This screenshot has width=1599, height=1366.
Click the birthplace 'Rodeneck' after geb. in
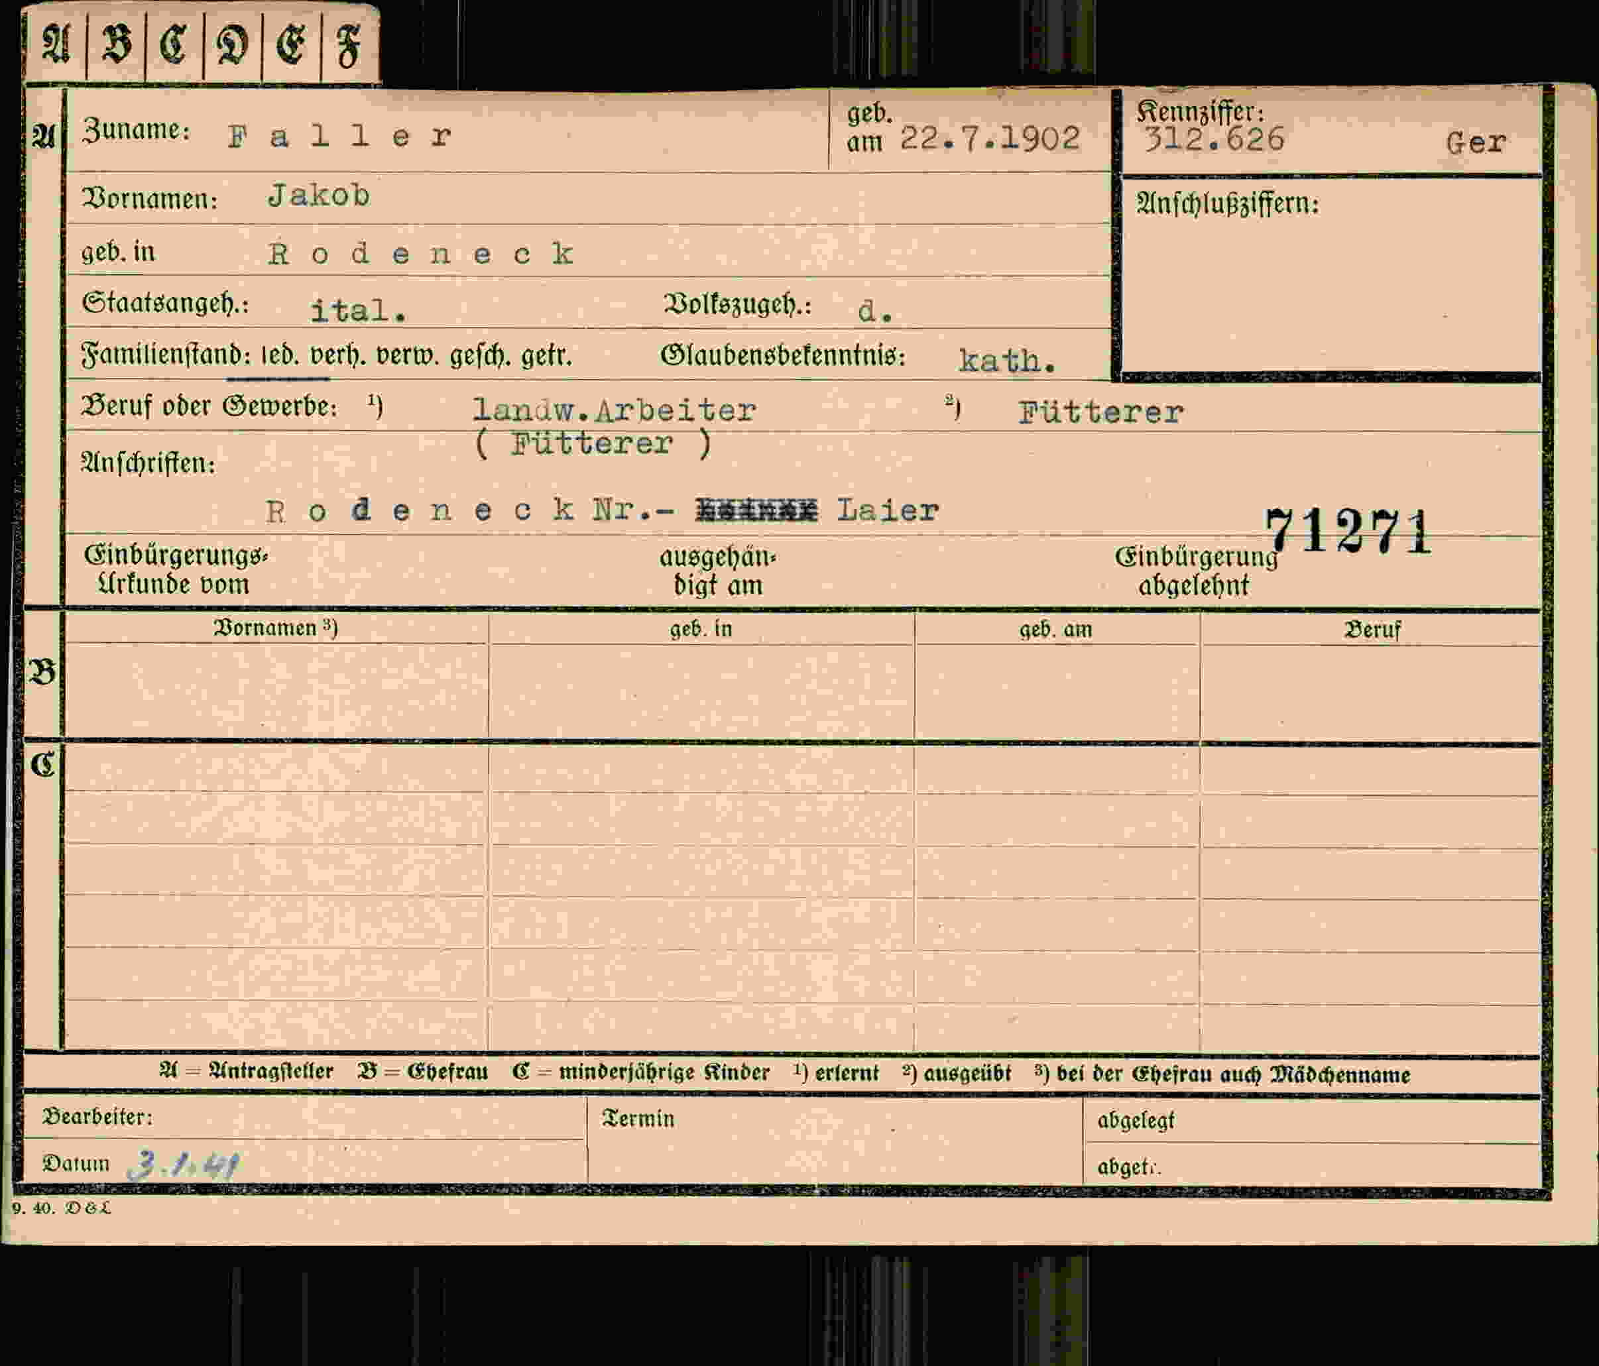pos(420,254)
